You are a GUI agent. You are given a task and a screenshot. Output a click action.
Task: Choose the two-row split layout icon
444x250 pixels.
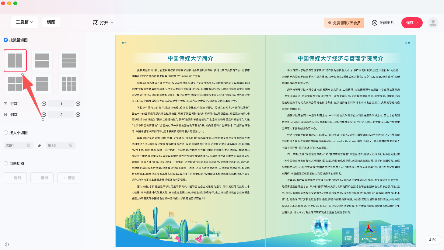tap(42, 61)
